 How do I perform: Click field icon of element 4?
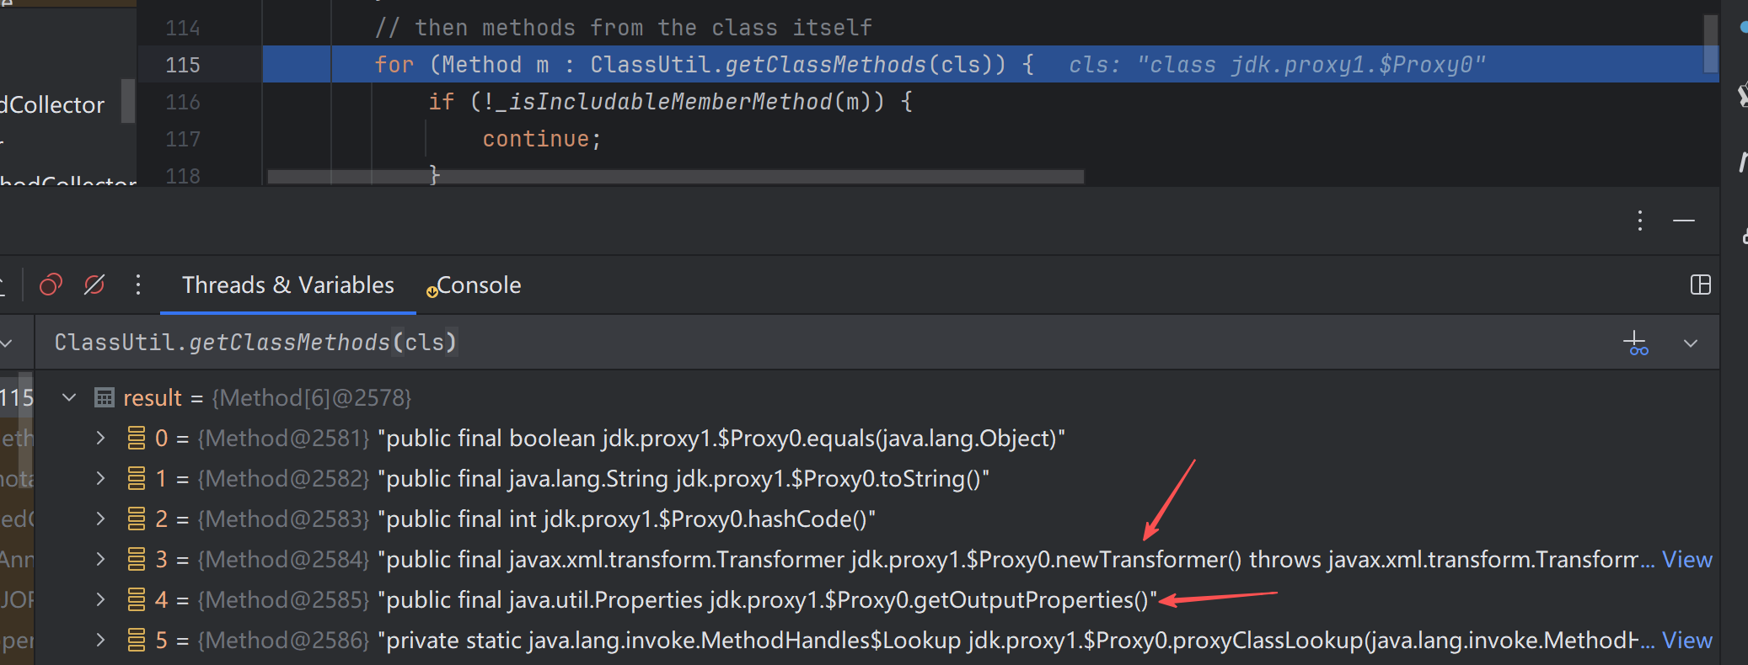[x=136, y=599]
